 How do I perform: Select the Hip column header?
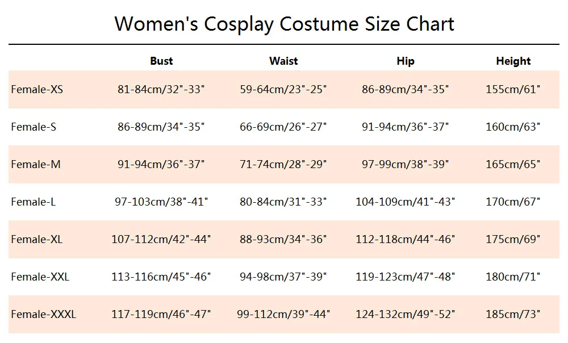pos(406,61)
